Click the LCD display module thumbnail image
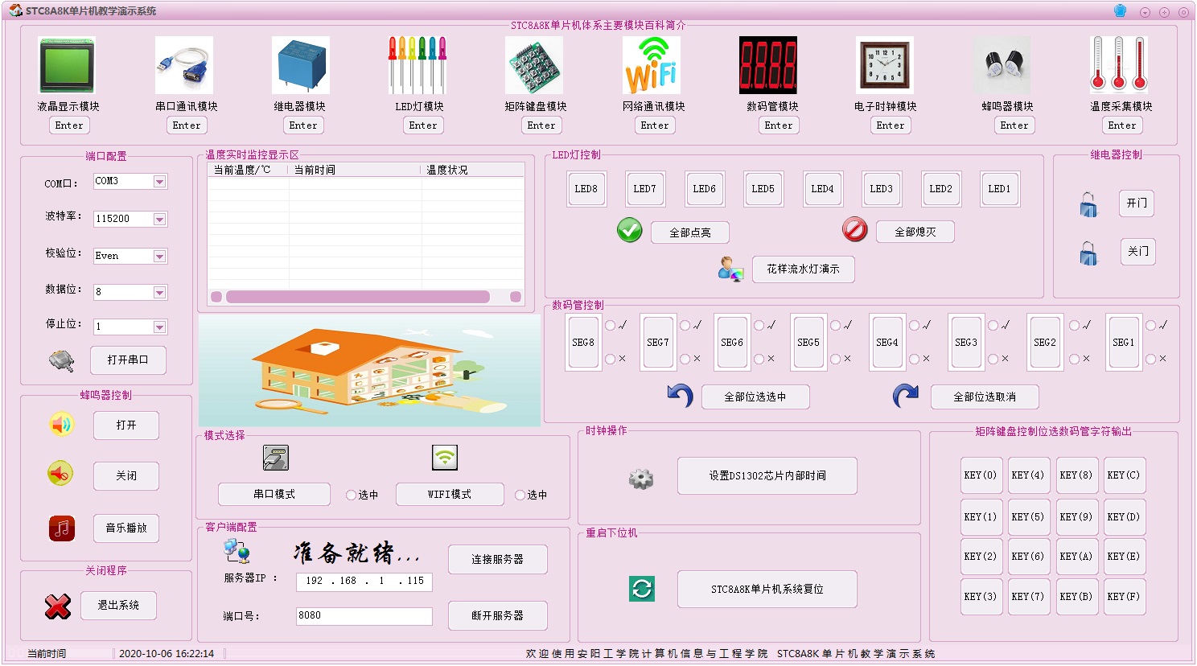 68,65
